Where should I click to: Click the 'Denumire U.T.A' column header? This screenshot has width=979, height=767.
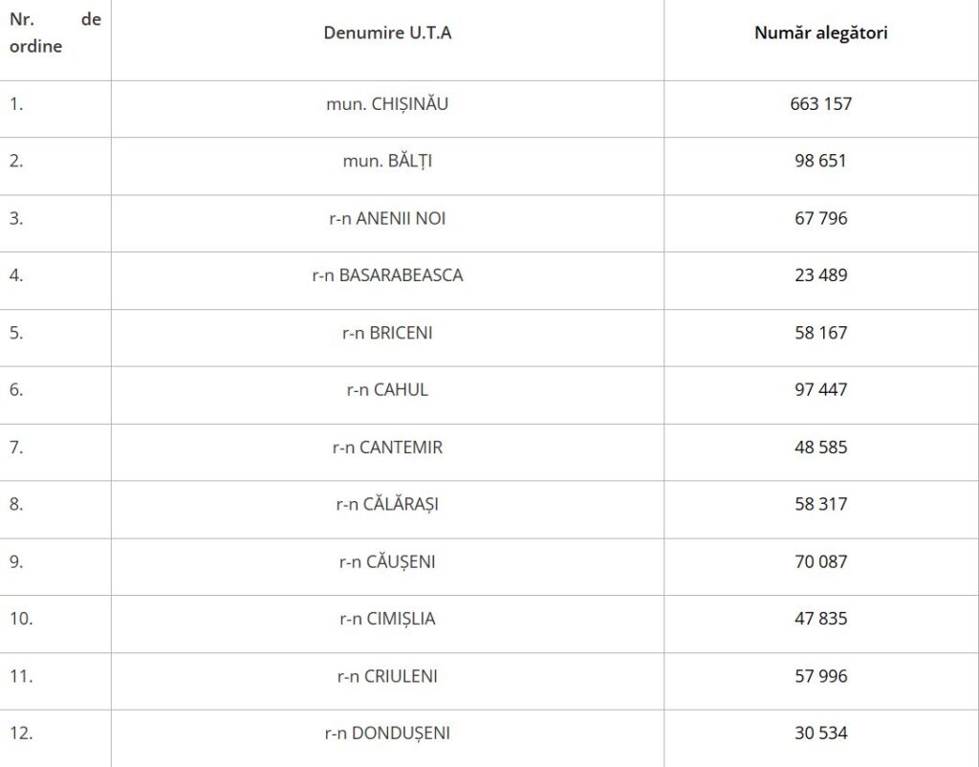[387, 33]
